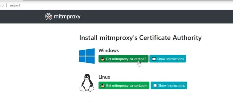Click the Windows logo icon

click(87, 56)
